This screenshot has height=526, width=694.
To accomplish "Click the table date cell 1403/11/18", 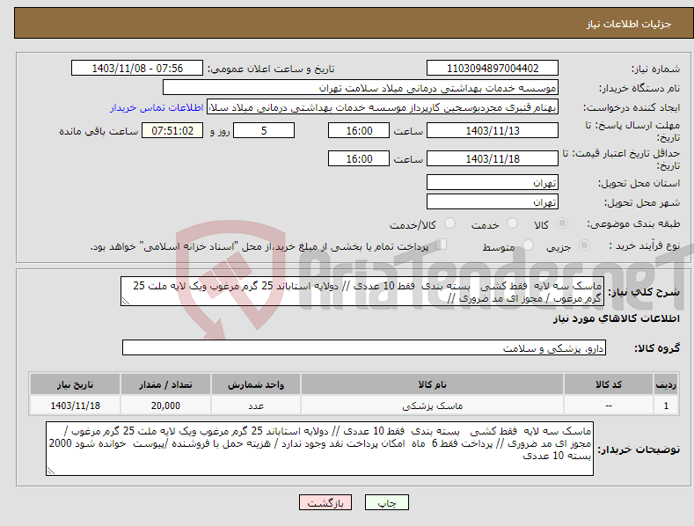I will click(75, 405).
